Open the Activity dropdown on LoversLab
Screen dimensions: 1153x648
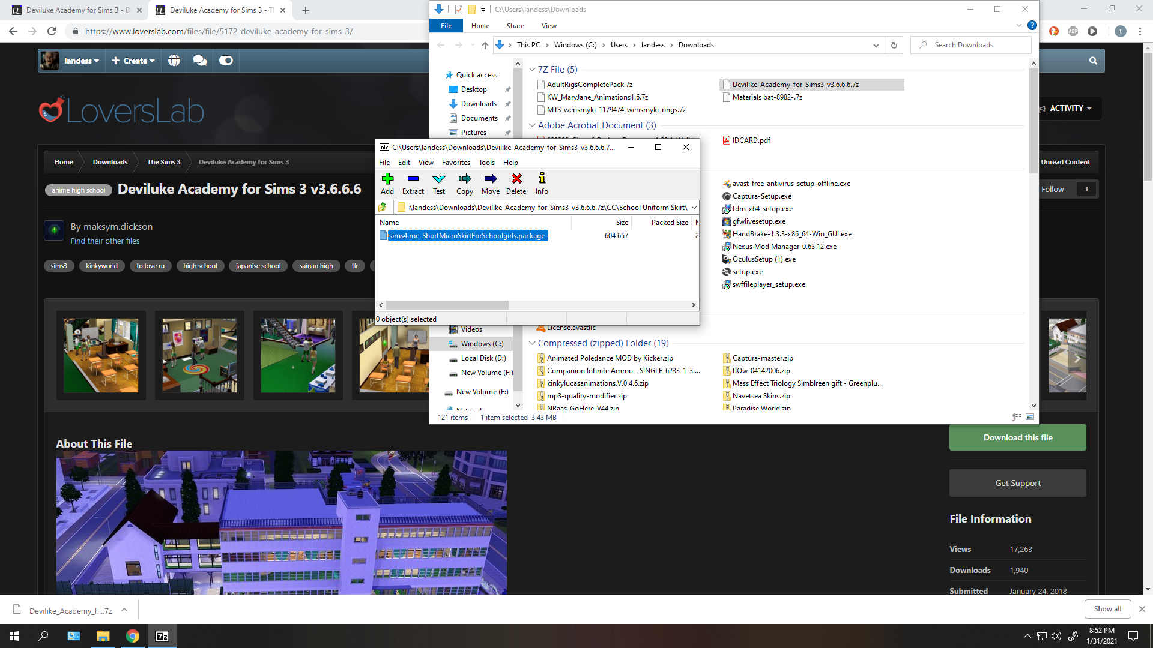1070,109
